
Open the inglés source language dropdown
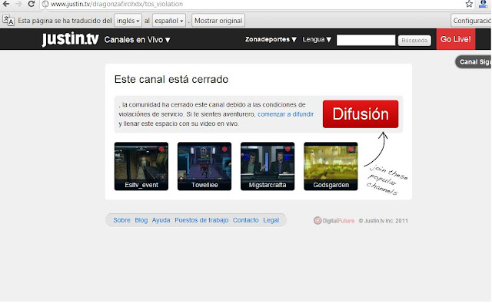pos(128,21)
